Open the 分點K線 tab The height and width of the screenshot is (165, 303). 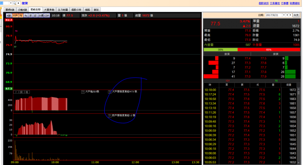22,10
